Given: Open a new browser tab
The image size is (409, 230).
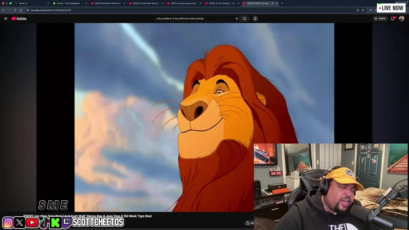Looking at the screenshot, I should point(282,3).
